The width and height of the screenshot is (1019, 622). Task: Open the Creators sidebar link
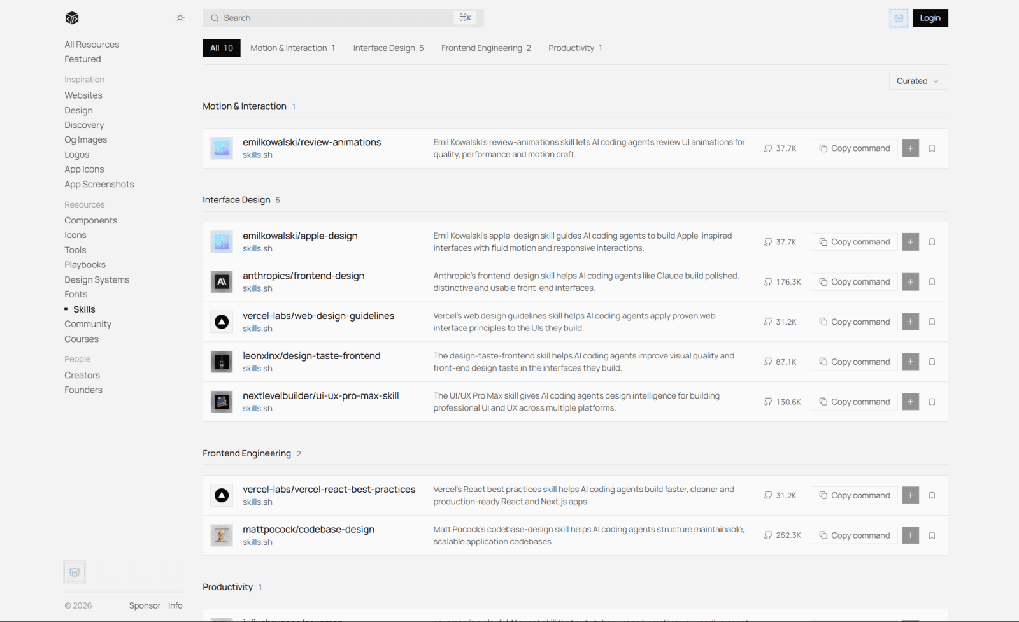tap(82, 375)
